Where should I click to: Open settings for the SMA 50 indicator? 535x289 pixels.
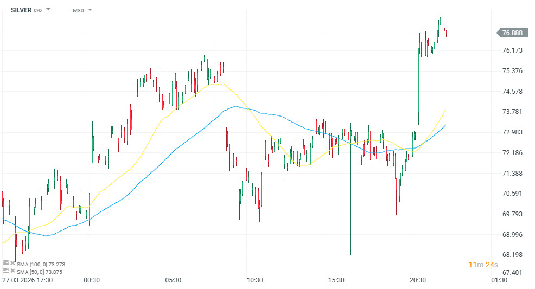pyautogui.click(x=6, y=269)
